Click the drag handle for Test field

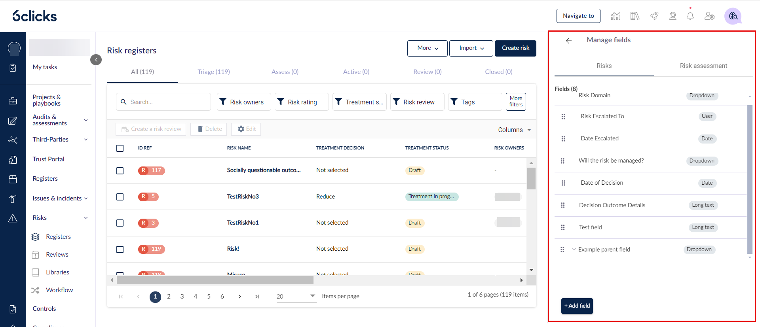(x=563, y=227)
